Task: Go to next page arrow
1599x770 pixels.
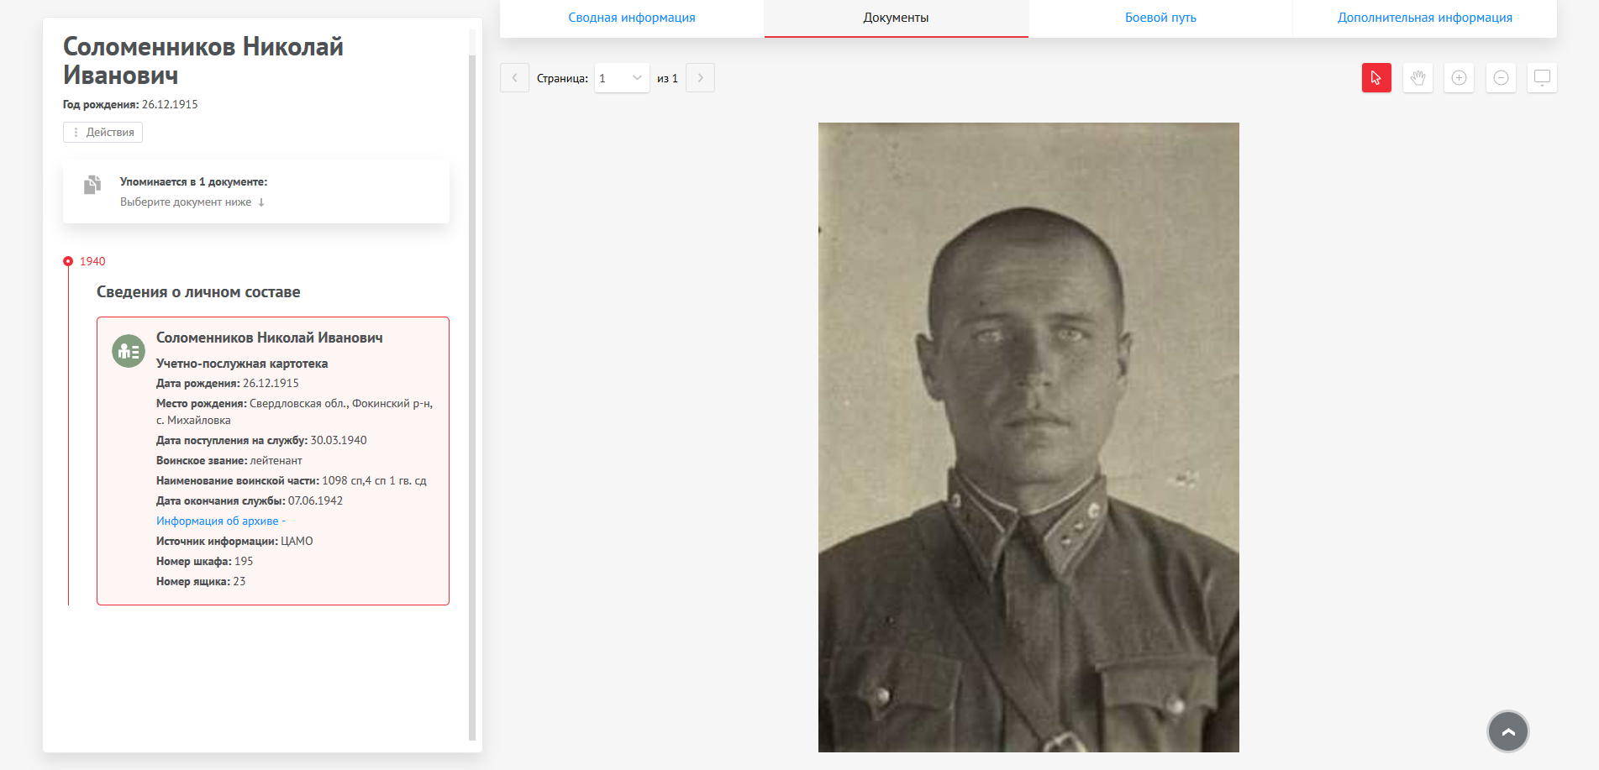Action: coord(700,78)
